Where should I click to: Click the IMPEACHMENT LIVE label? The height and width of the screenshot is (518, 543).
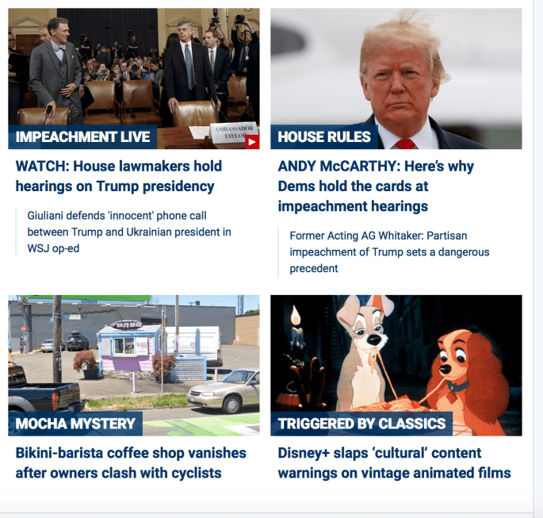pos(82,137)
